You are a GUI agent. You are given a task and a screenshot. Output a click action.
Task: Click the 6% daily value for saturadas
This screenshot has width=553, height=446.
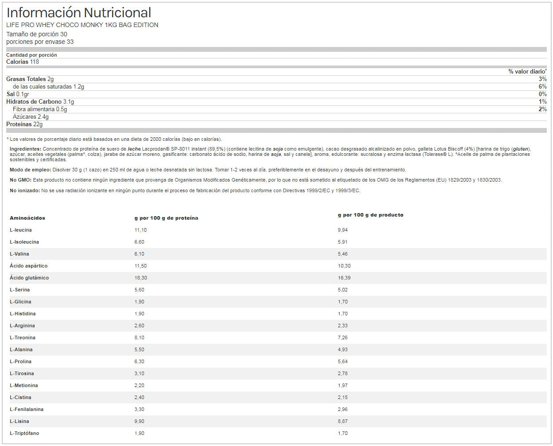(x=543, y=86)
